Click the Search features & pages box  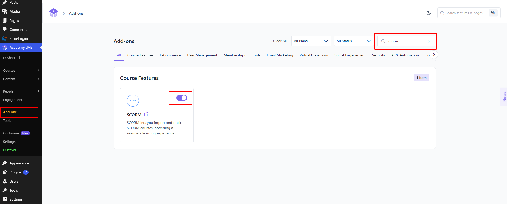(x=469, y=13)
